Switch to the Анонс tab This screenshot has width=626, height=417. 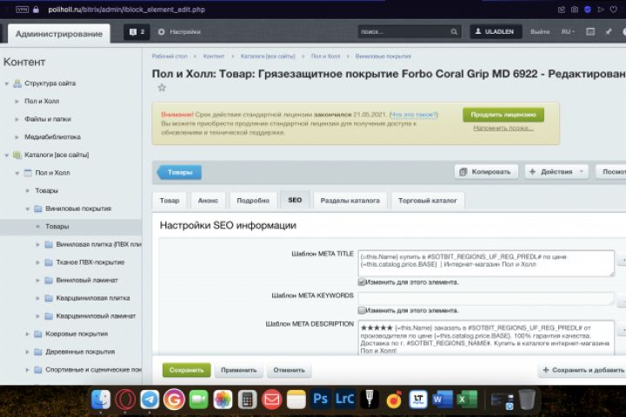[x=208, y=201]
